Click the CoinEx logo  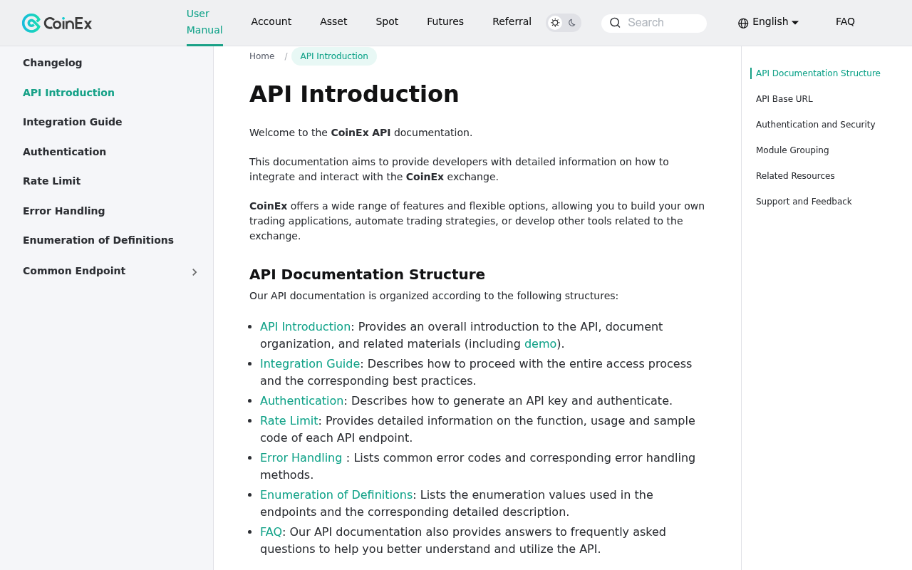[x=57, y=23]
